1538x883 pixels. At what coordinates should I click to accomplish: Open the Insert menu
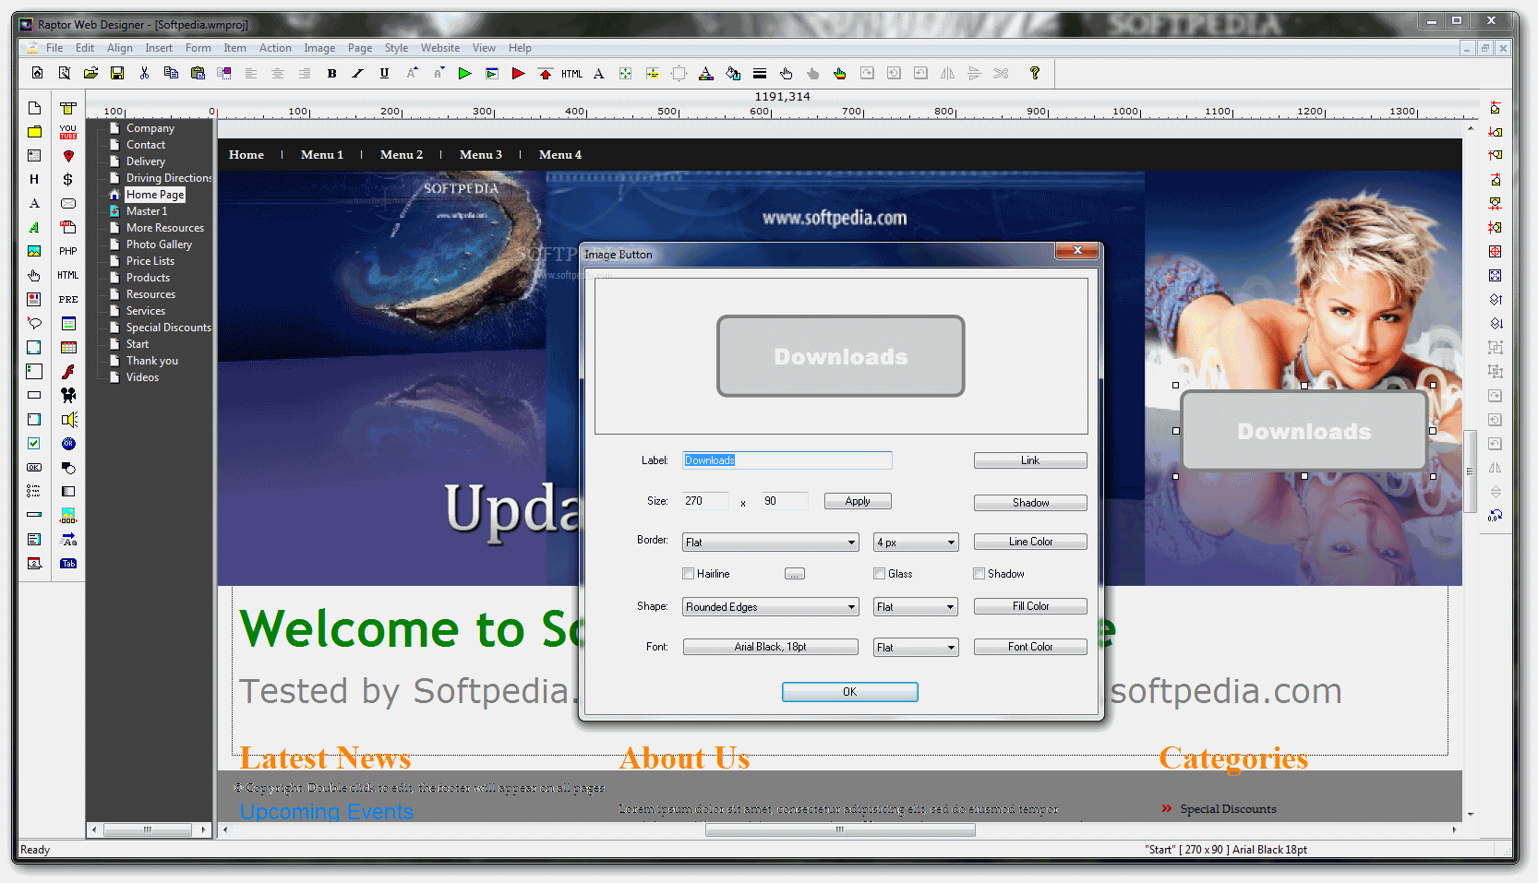pos(159,48)
